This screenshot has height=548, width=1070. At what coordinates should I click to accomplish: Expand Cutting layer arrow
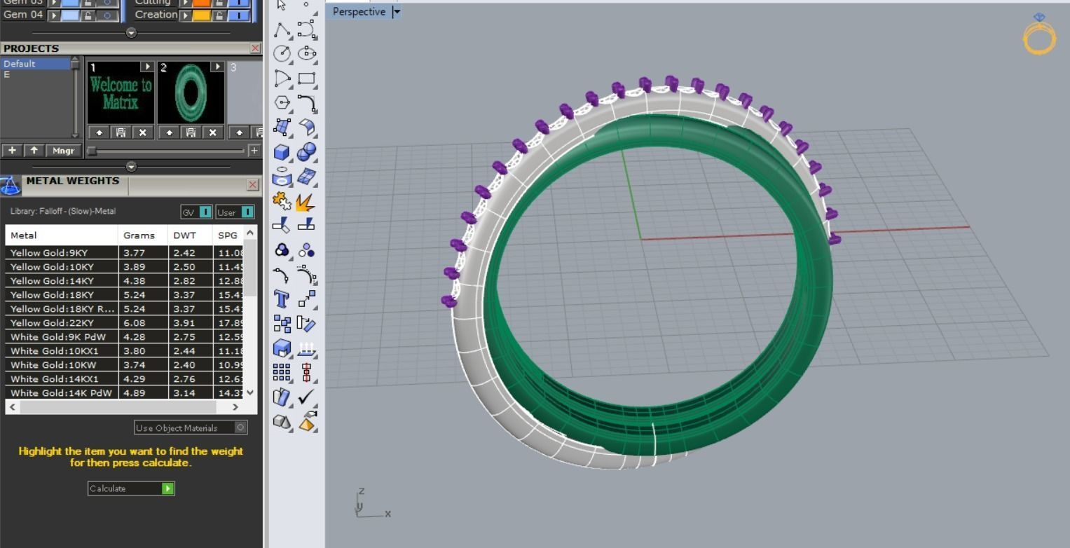[x=185, y=3]
